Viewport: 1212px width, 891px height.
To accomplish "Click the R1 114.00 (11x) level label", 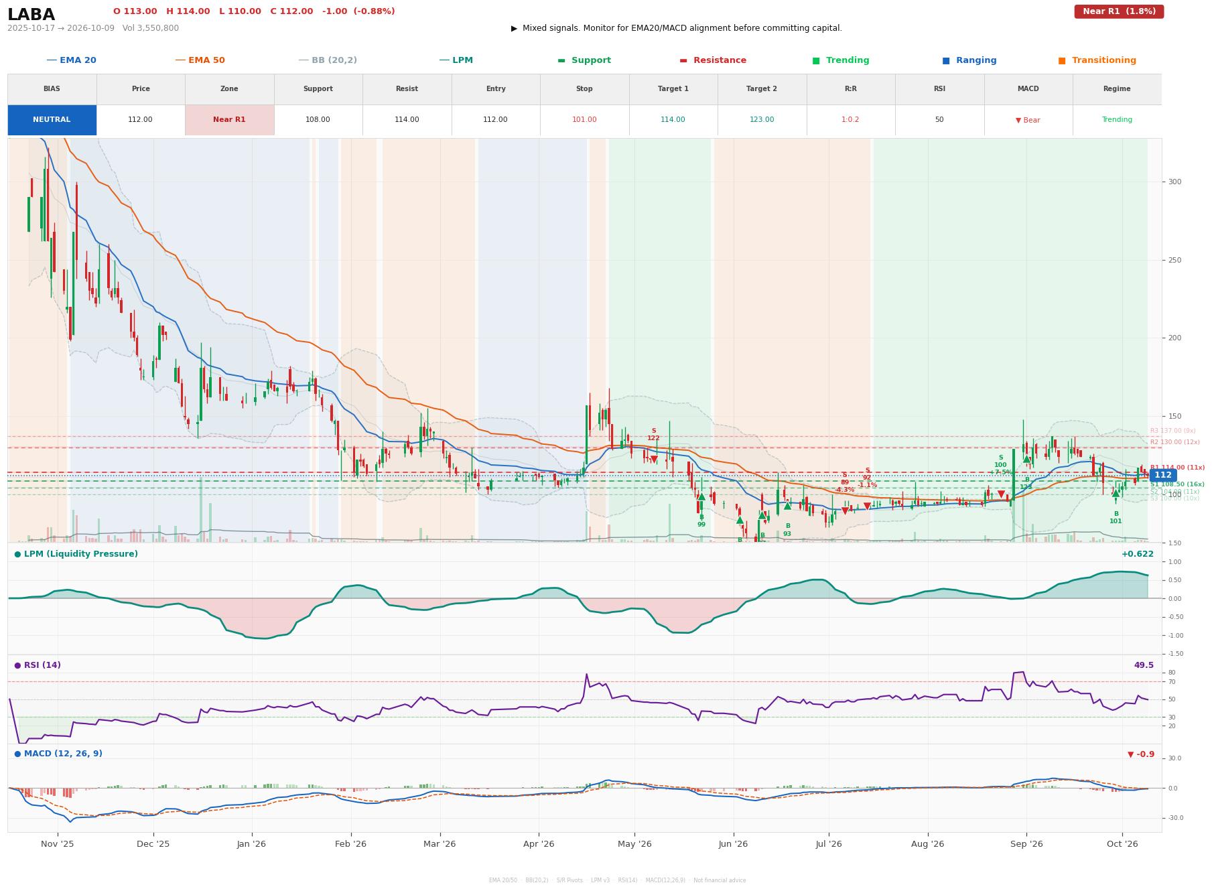I will coord(1177,468).
